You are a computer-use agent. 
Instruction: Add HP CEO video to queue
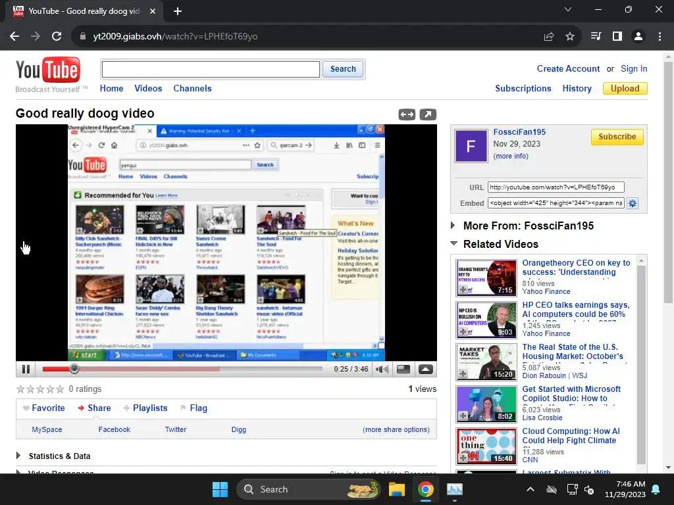point(463,332)
